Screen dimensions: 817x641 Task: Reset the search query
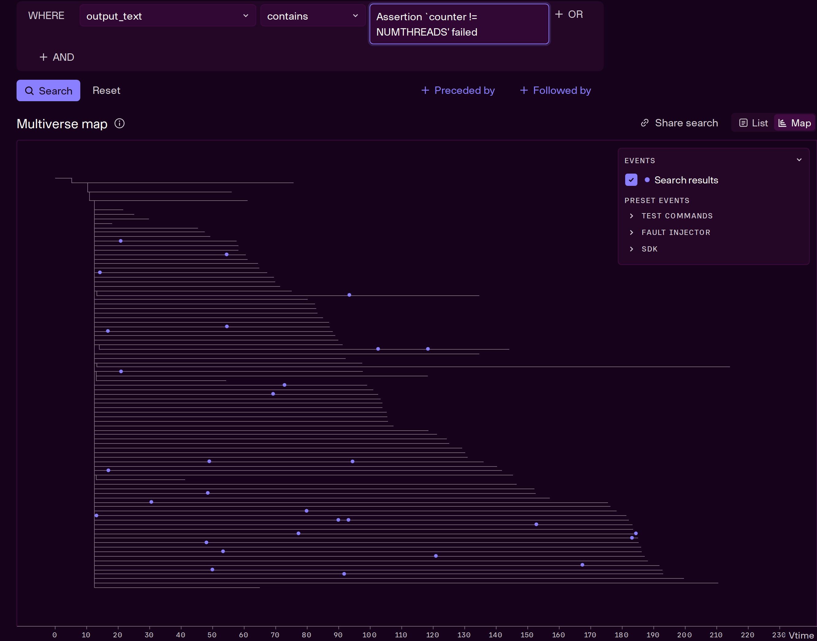coord(106,90)
